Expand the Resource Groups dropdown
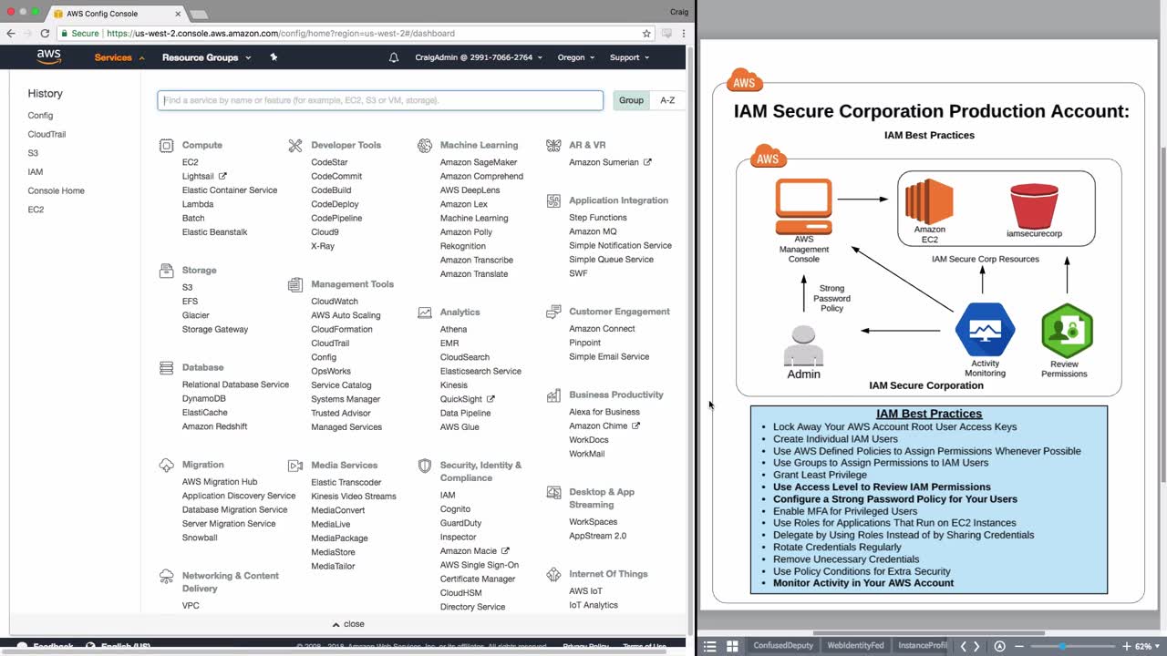 pos(206,57)
